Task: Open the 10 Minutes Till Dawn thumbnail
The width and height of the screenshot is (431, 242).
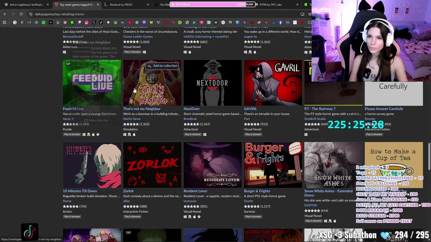Action: click(x=92, y=165)
